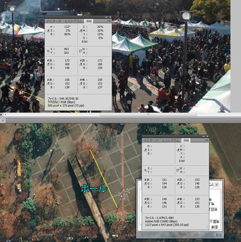Collapse the crowd photo Info panel to icons
Image resolution: width=241 pixels, height=242 pixels.
tap(106, 17)
